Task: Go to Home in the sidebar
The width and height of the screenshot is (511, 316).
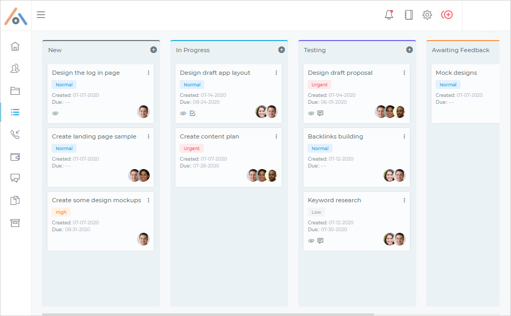Action: click(15, 46)
